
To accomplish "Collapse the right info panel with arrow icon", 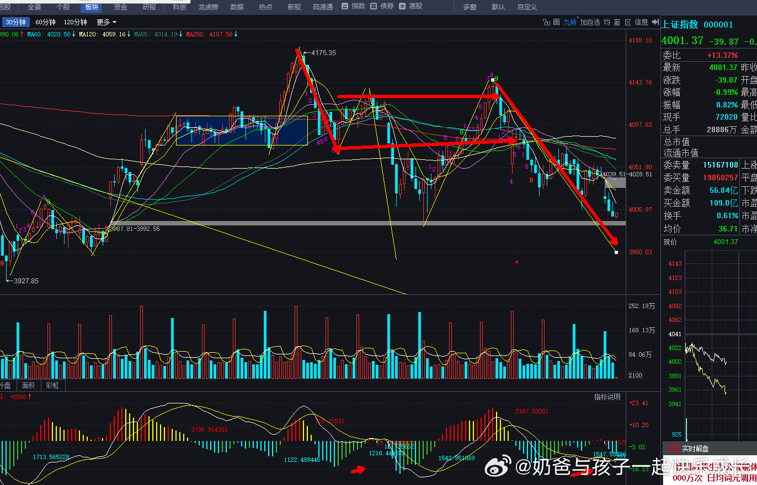I will [655, 22].
